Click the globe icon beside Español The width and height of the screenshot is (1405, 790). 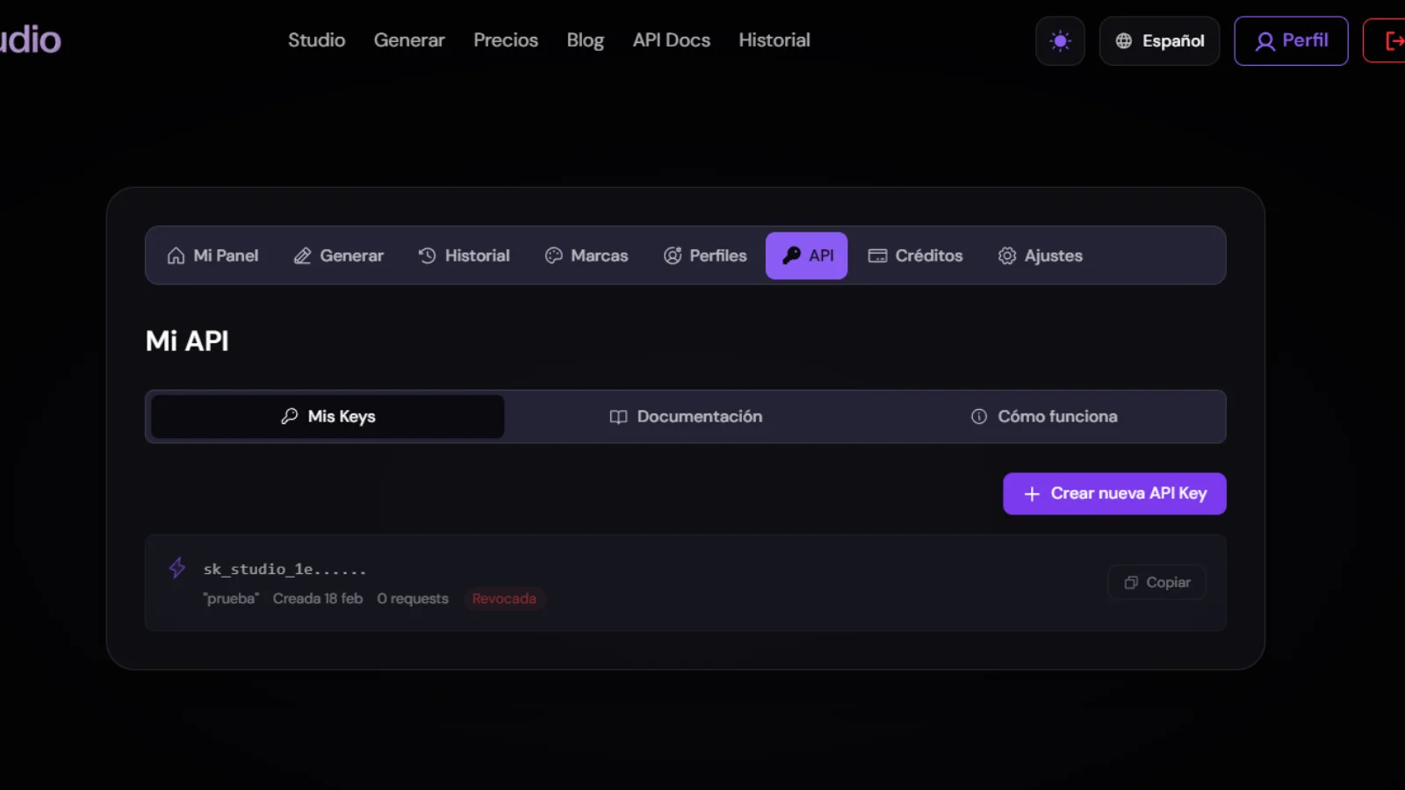[x=1123, y=40]
